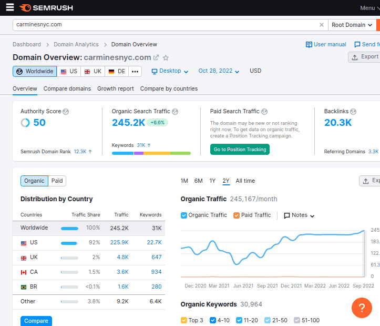
Task: Set chart range to All time
Action: (x=245, y=181)
